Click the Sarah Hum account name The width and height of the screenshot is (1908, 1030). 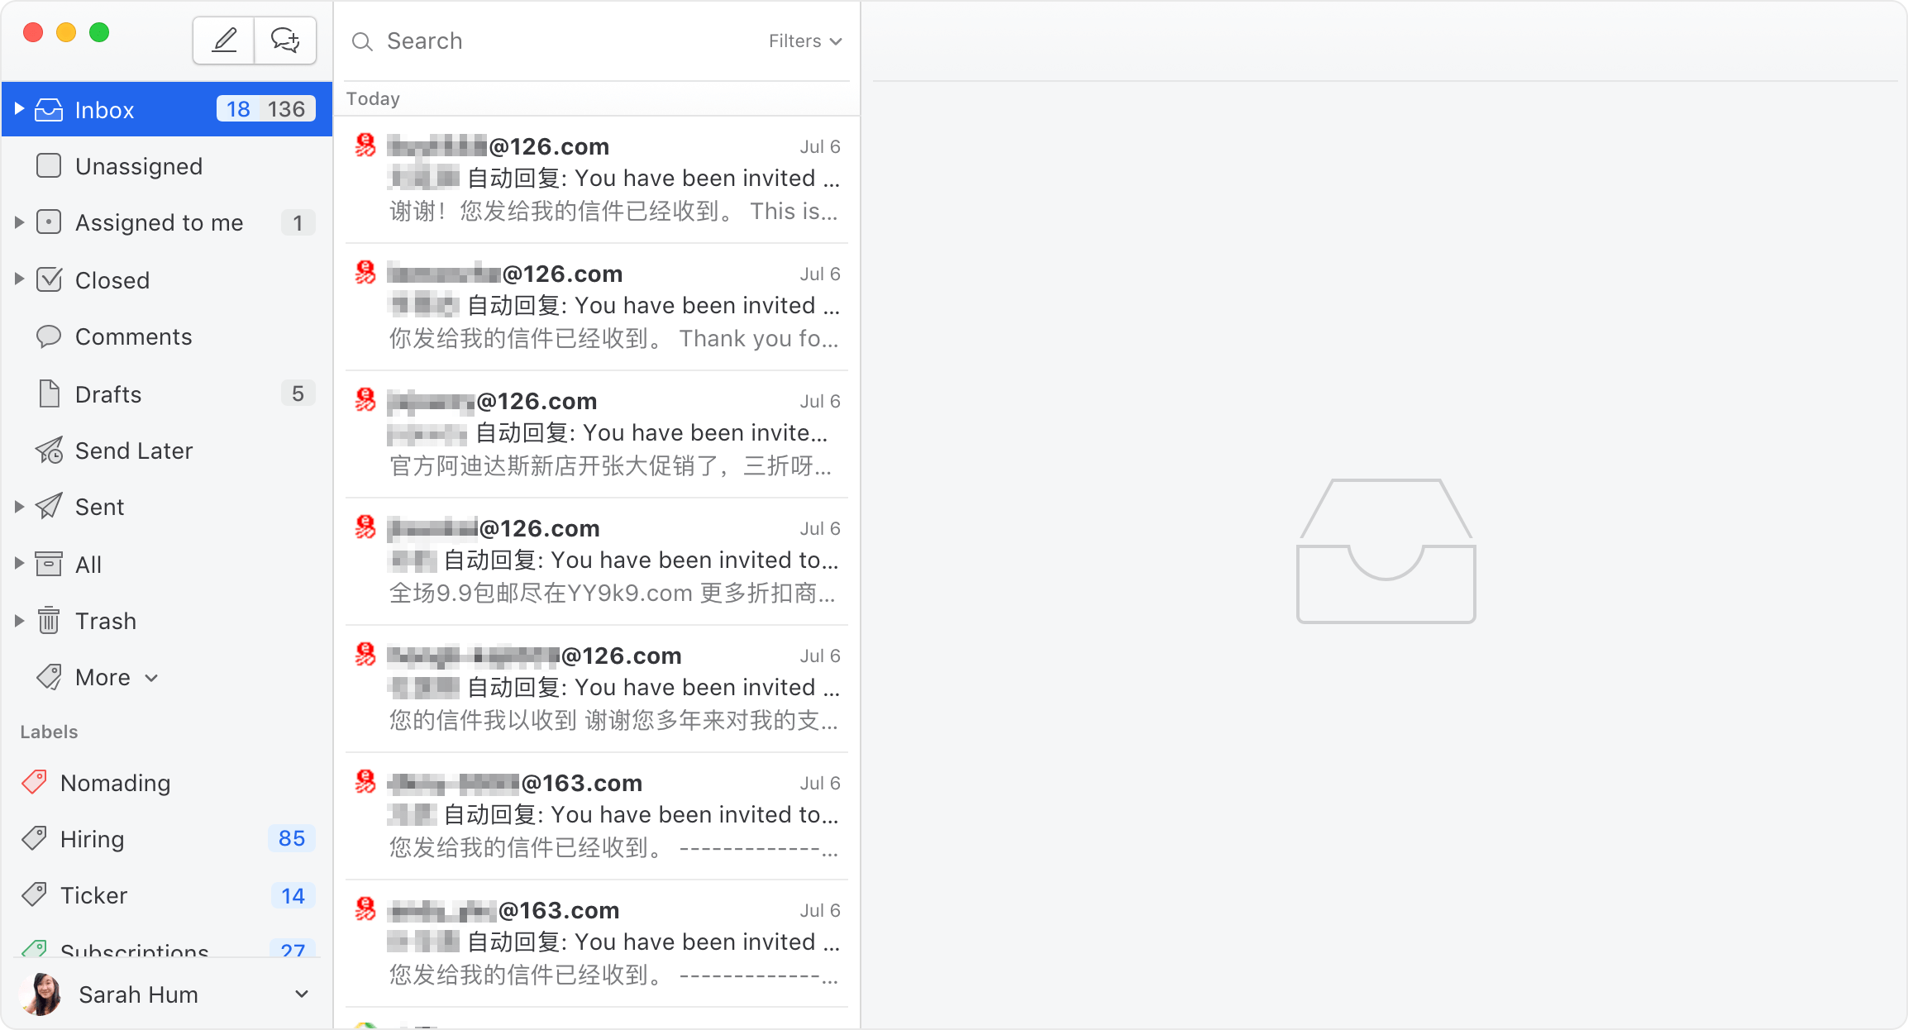point(139,994)
